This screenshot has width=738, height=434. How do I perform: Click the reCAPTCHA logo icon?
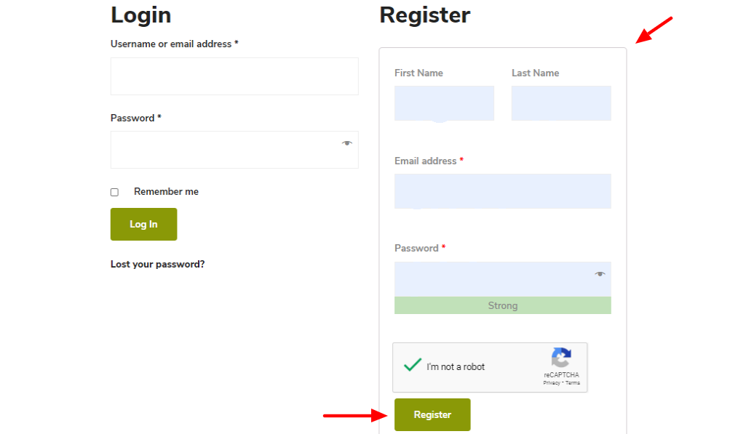point(561,358)
